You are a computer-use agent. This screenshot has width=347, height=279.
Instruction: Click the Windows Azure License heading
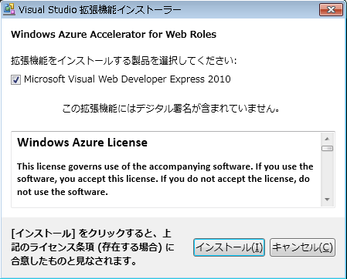(82, 143)
